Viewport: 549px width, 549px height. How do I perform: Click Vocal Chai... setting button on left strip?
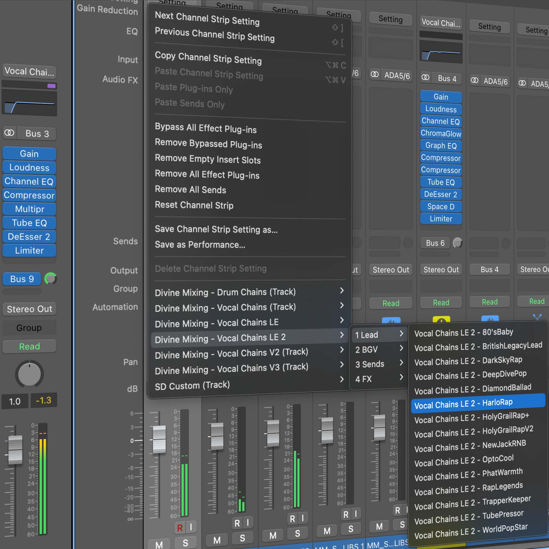[x=29, y=71]
